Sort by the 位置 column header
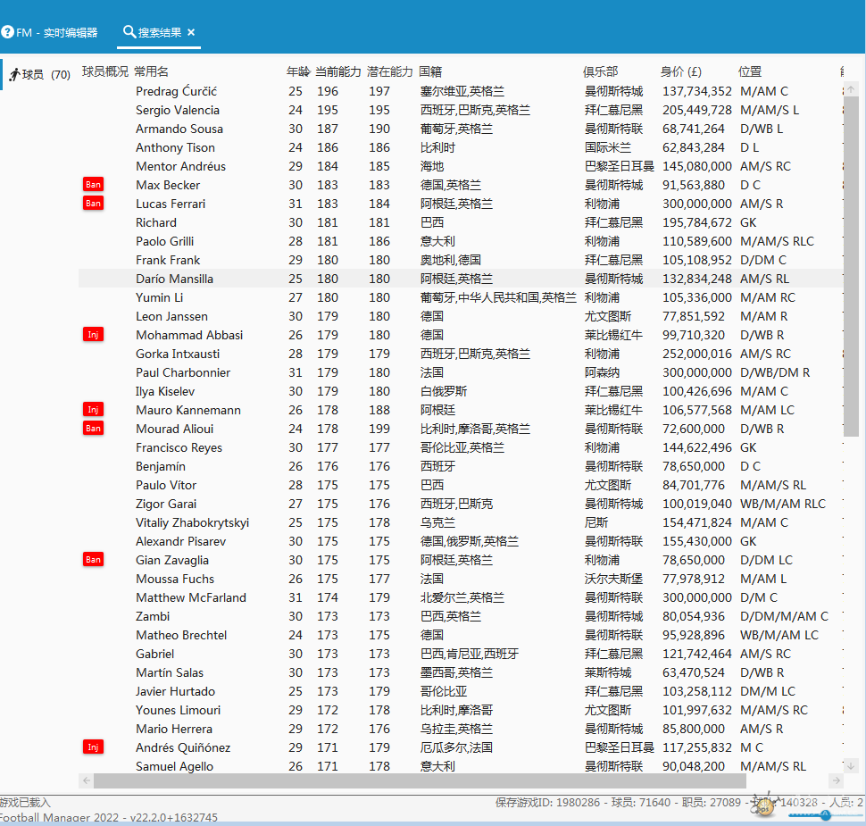The height and width of the screenshot is (826, 866). tap(750, 71)
